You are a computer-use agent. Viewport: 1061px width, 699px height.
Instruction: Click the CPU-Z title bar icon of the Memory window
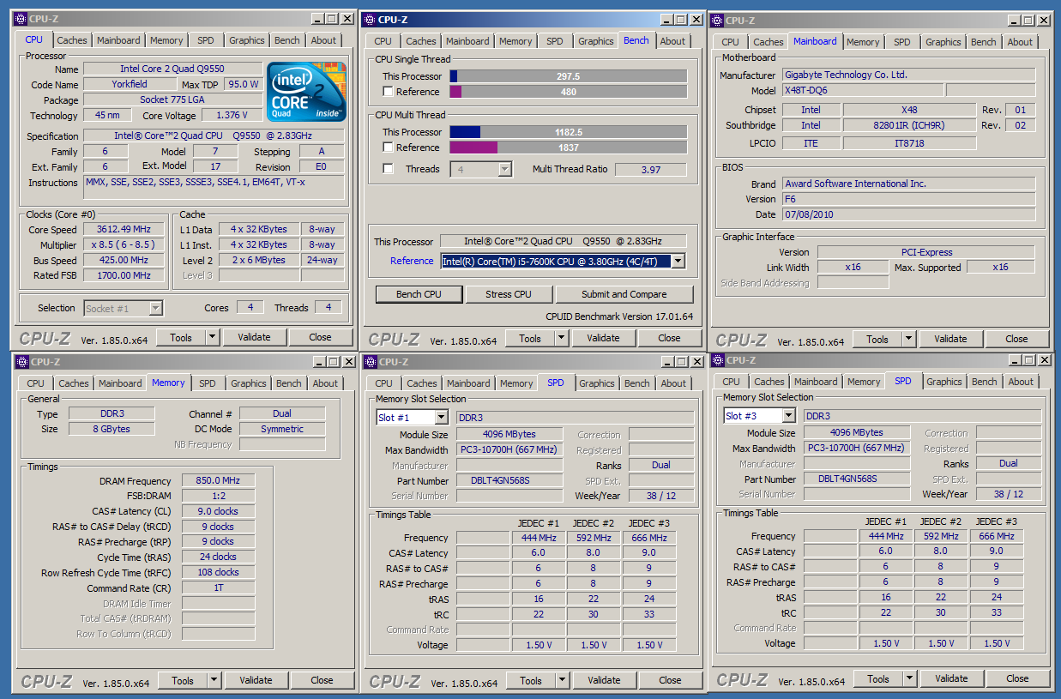[x=21, y=362]
